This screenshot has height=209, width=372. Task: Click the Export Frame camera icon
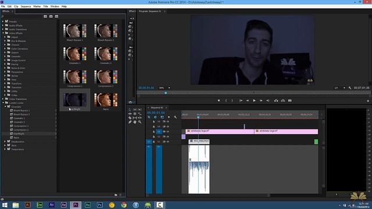click(x=290, y=100)
